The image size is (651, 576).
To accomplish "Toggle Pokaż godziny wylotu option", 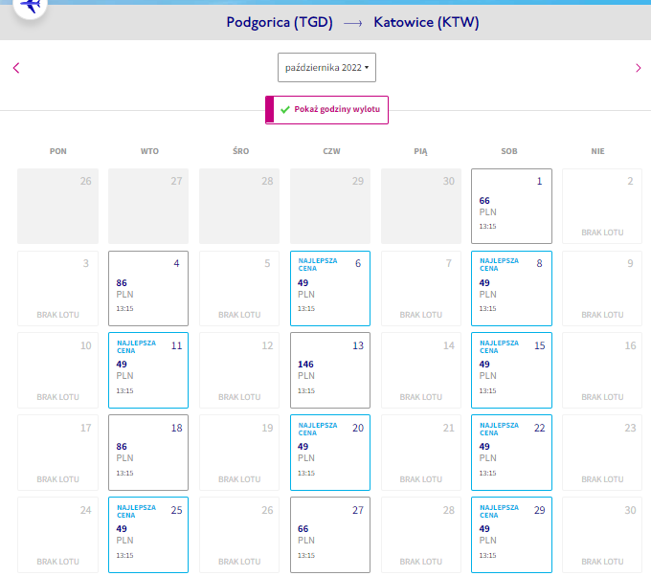I will pyautogui.click(x=326, y=110).
